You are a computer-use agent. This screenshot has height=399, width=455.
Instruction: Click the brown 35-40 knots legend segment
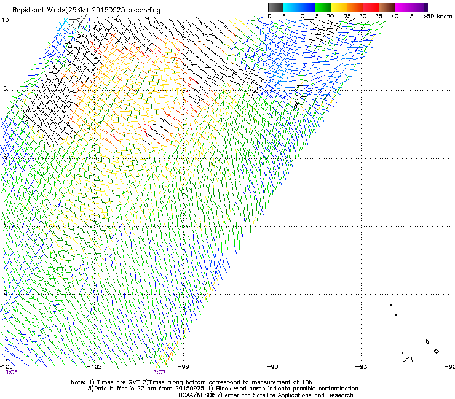[387, 7]
